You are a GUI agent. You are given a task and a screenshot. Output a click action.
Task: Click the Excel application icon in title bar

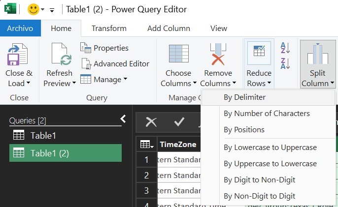[10, 9]
